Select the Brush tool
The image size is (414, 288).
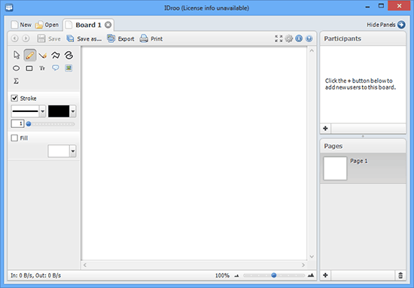(42, 55)
